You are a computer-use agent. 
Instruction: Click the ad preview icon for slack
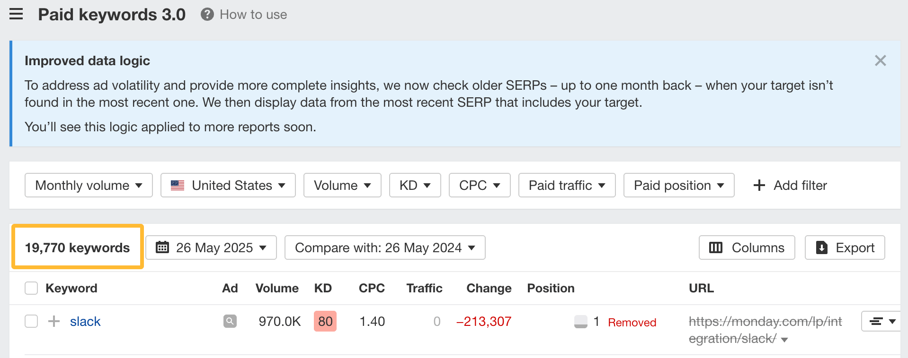(230, 322)
